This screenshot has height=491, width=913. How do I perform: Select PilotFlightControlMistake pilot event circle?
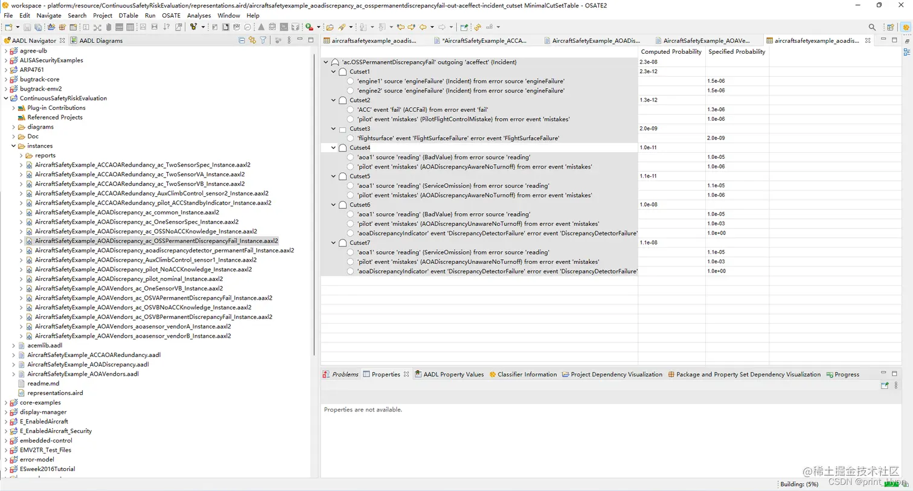coord(350,119)
